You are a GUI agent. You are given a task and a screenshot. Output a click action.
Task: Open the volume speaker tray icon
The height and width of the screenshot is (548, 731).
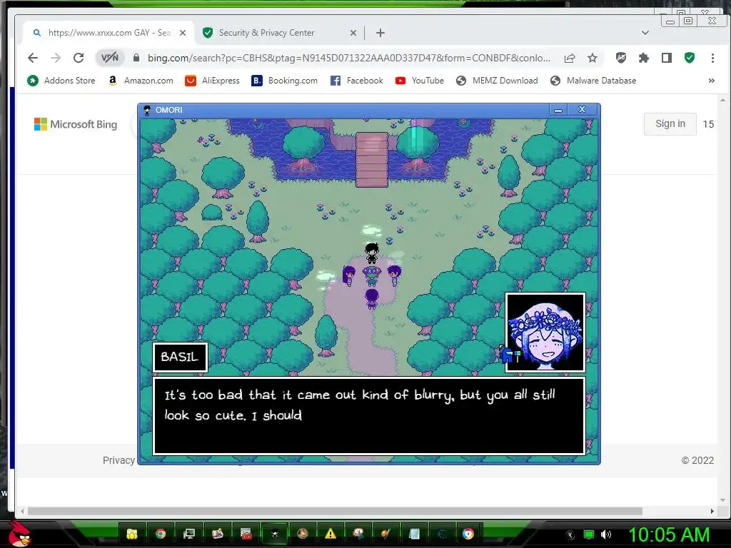606,534
